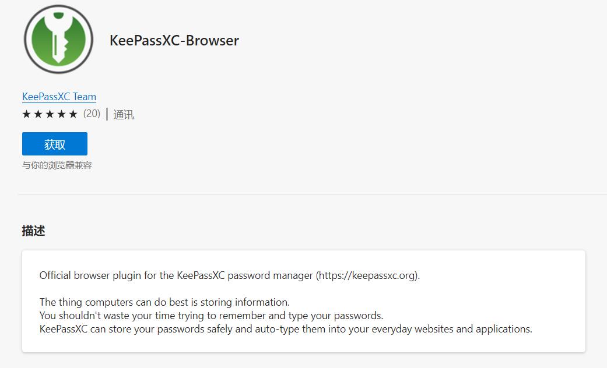This screenshot has width=607, height=368.
Task: Click the second rating star
Action: [x=38, y=114]
